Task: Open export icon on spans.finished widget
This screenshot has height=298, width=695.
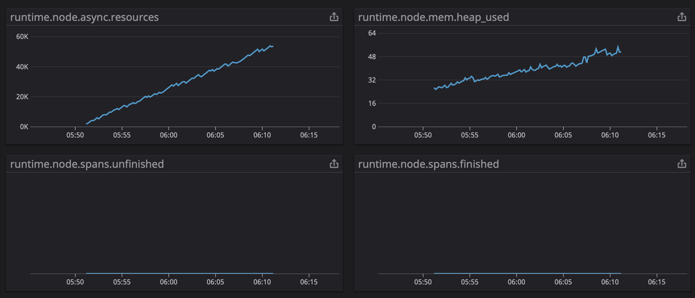Action: (x=682, y=164)
